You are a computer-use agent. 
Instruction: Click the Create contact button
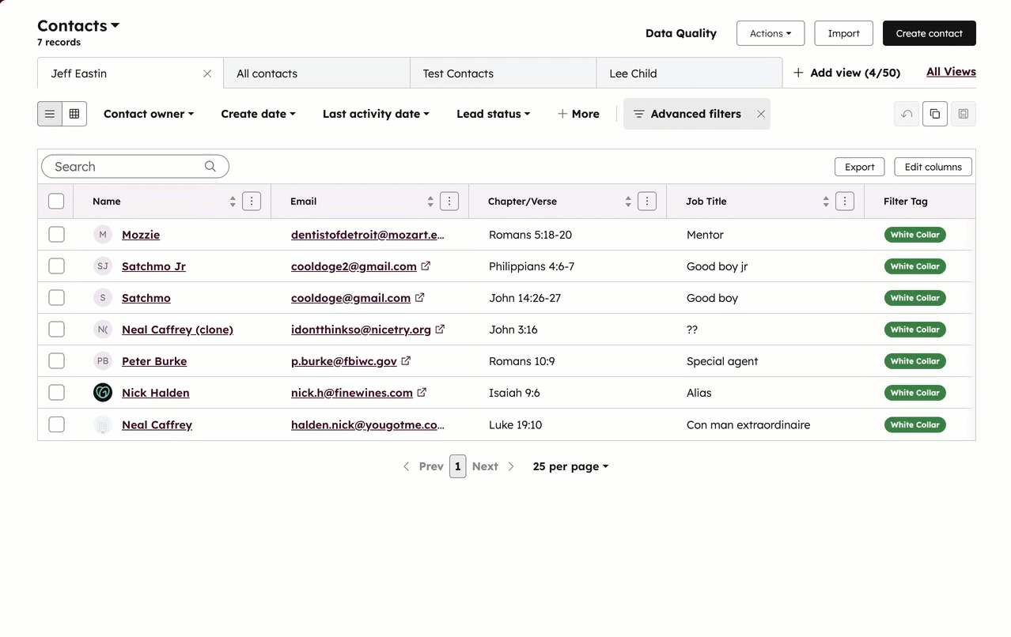click(929, 33)
